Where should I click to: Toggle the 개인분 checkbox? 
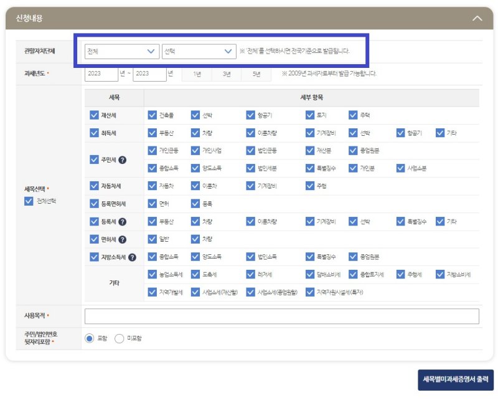353,168
